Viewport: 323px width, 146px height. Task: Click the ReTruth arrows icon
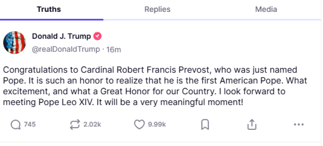click(74, 125)
